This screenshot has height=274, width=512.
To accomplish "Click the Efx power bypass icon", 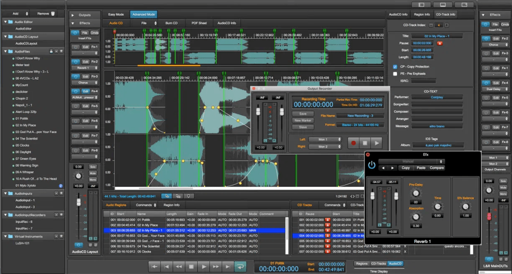I will click(371, 164).
